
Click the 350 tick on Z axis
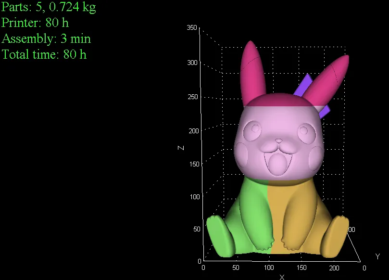pos(192,28)
